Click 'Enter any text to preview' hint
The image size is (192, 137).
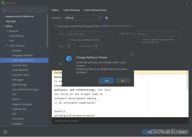tap(67, 121)
